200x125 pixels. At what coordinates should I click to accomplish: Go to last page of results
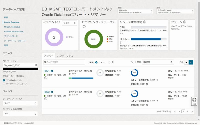192,112
